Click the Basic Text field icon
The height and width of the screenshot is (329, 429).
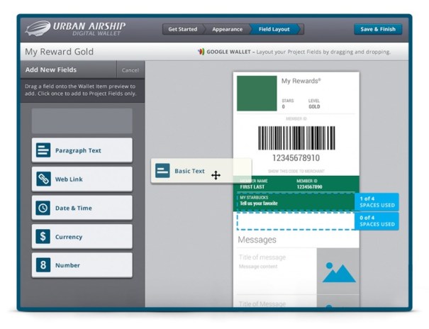pos(163,171)
